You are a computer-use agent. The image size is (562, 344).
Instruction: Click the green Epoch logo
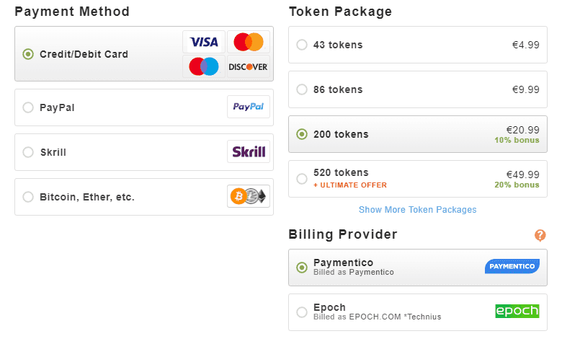click(x=517, y=311)
